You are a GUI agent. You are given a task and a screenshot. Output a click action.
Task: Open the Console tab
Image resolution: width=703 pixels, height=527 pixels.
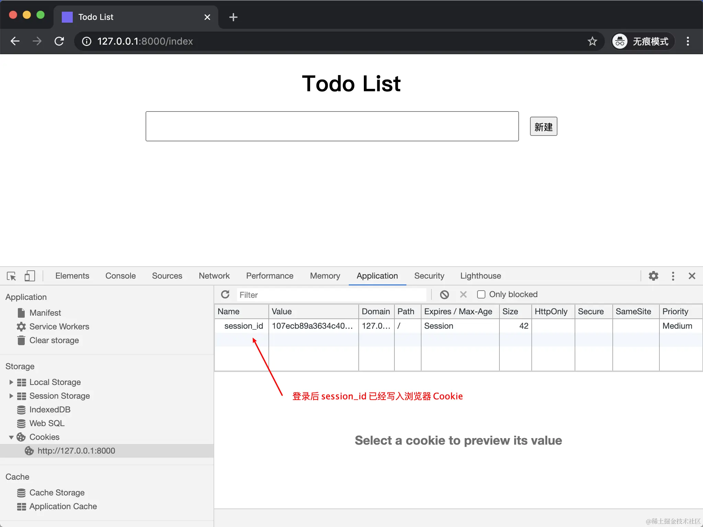click(120, 276)
